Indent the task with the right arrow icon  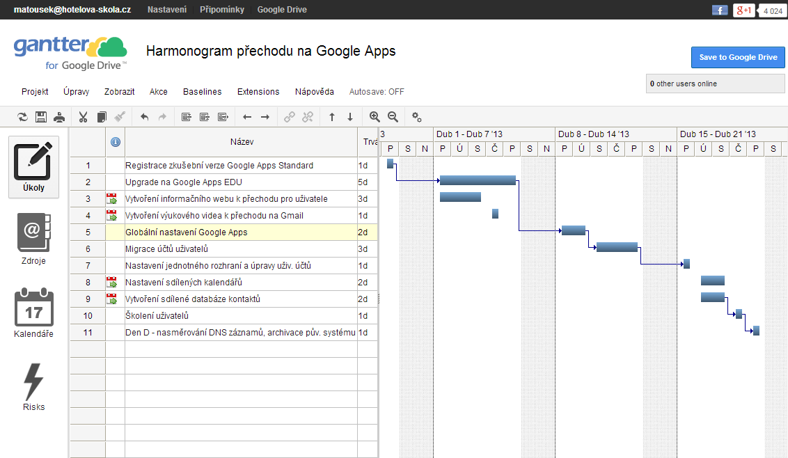265,117
